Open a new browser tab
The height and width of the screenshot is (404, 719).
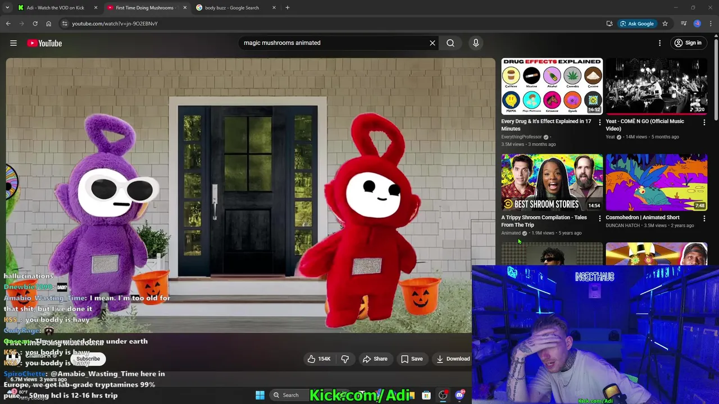click(x=288, y=8)
